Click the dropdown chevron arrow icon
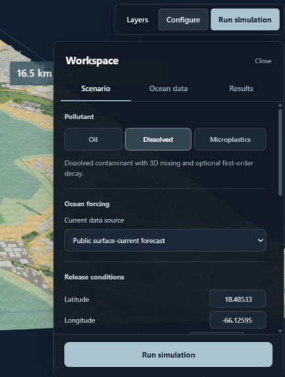The width and height of the screenshot is (285, 377). point(260,240)
